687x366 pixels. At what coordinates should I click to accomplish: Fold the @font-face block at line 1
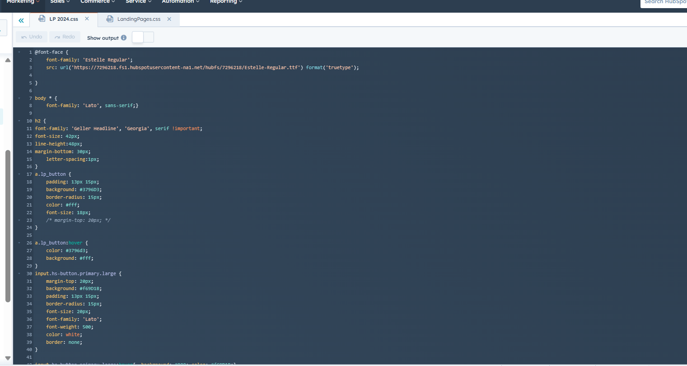(19, 52)
